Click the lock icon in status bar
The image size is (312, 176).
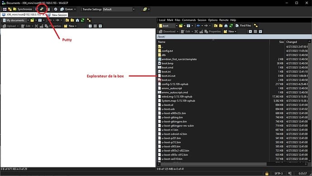click(267, 174)
